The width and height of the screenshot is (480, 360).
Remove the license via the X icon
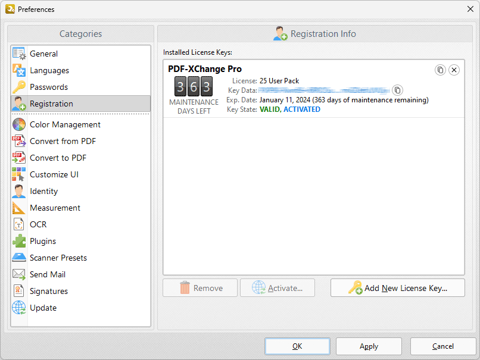point(454,70)
